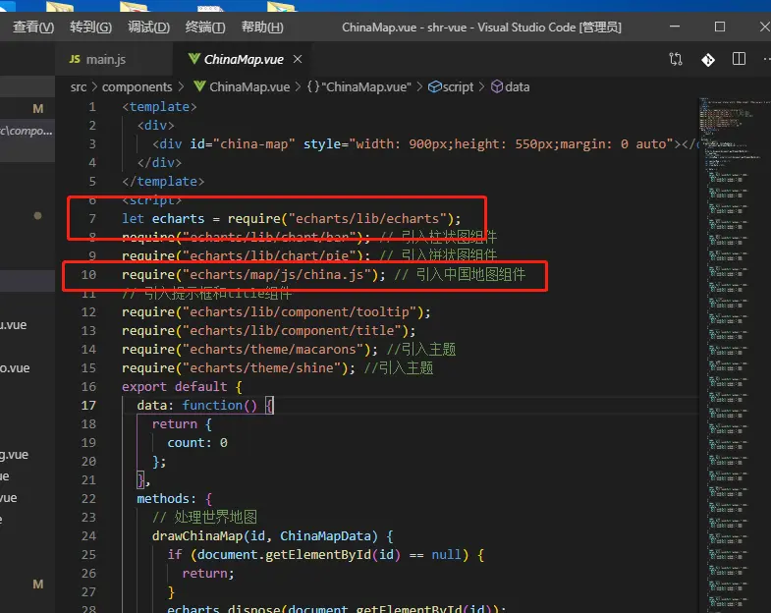
Task: Click the compare changes icon in editor toolbar
Action: tap(676, 60)
